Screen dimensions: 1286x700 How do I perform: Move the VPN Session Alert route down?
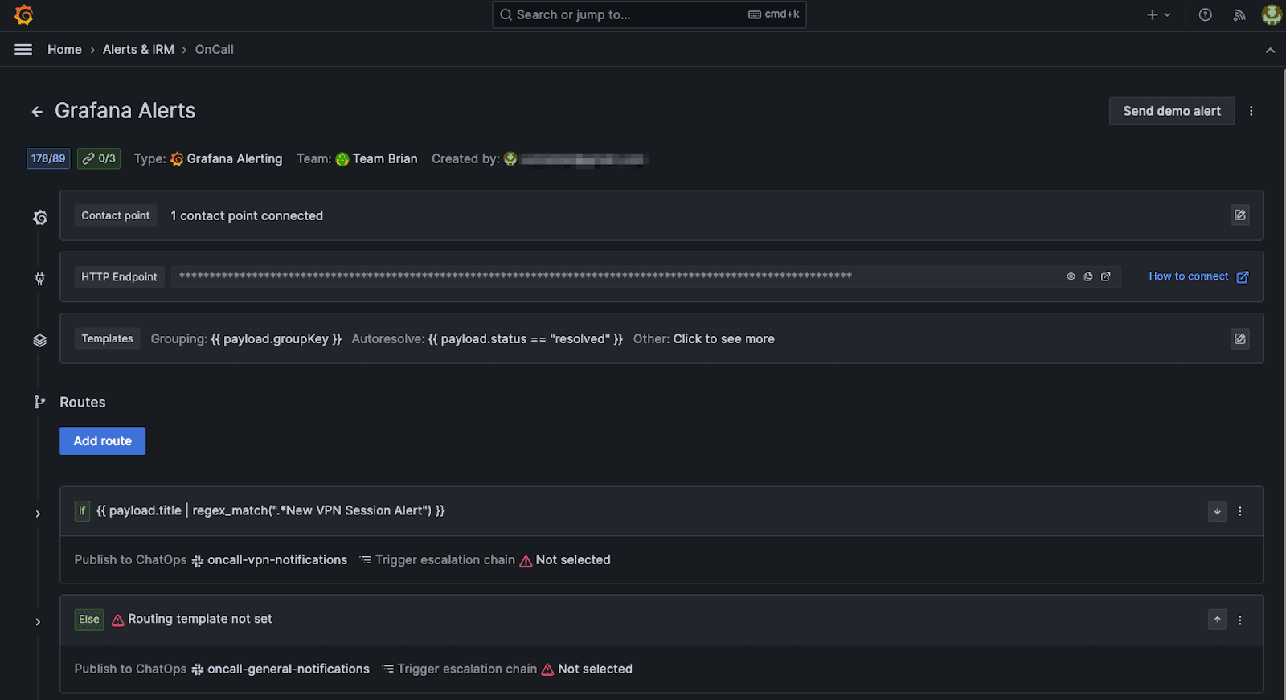(x=1217, y=511)
